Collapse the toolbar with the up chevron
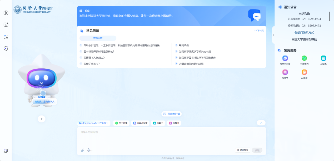 (x=261, y=123)
